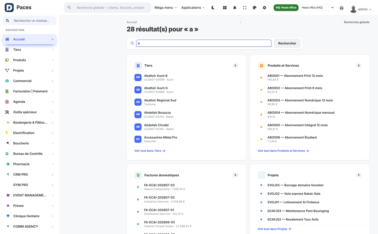
Task: Click the Factures domestiques card icon
Action: (x=138, y=175)
